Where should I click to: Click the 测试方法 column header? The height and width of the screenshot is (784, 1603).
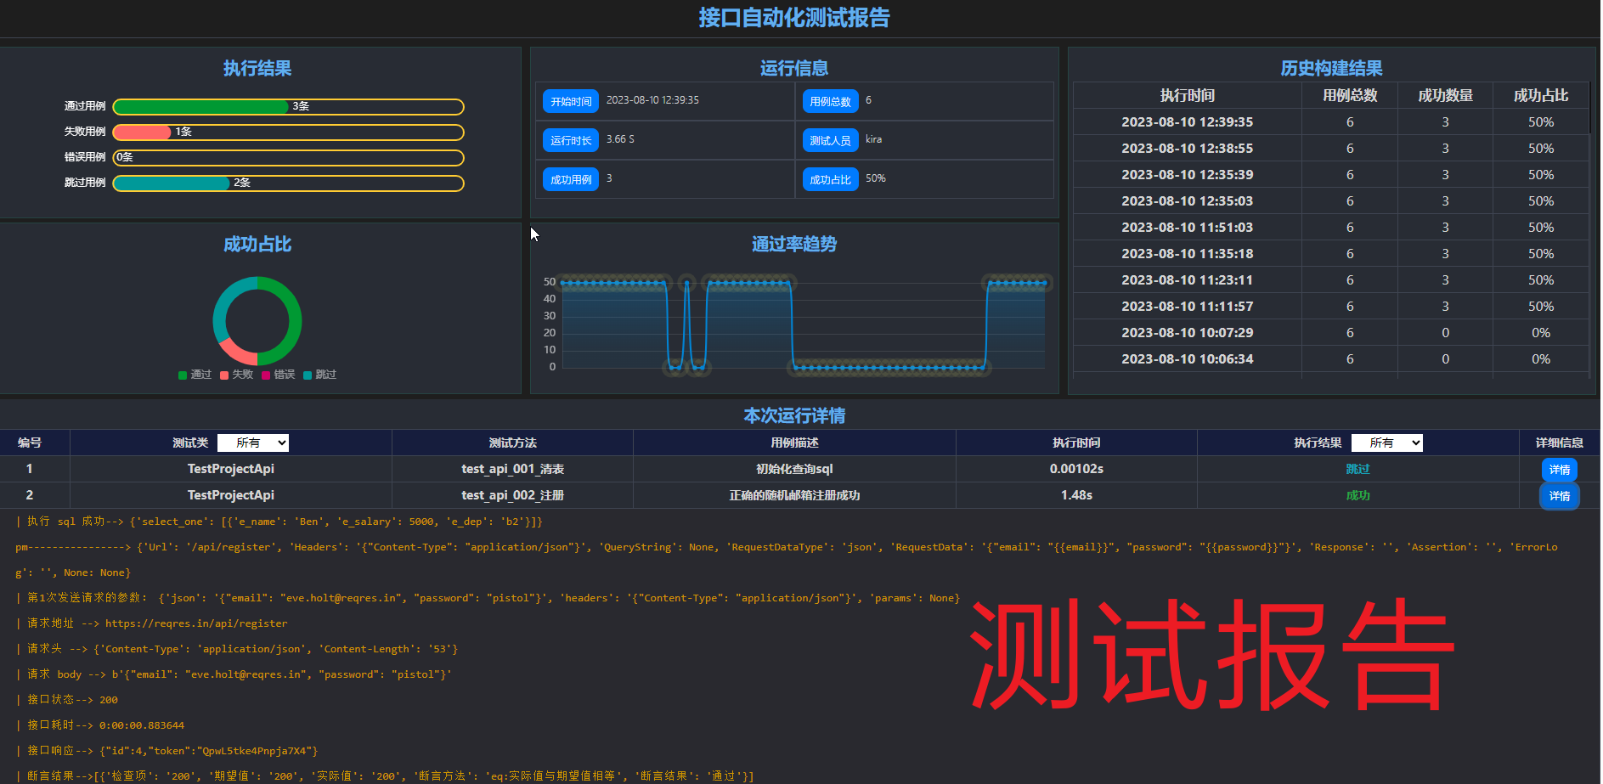click(512, 443)
